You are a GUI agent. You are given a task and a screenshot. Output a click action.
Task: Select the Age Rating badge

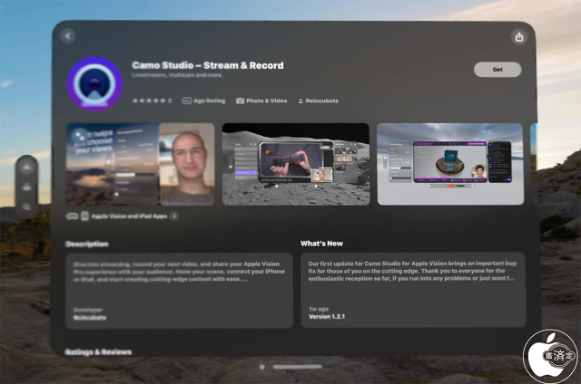coord(205,101)
